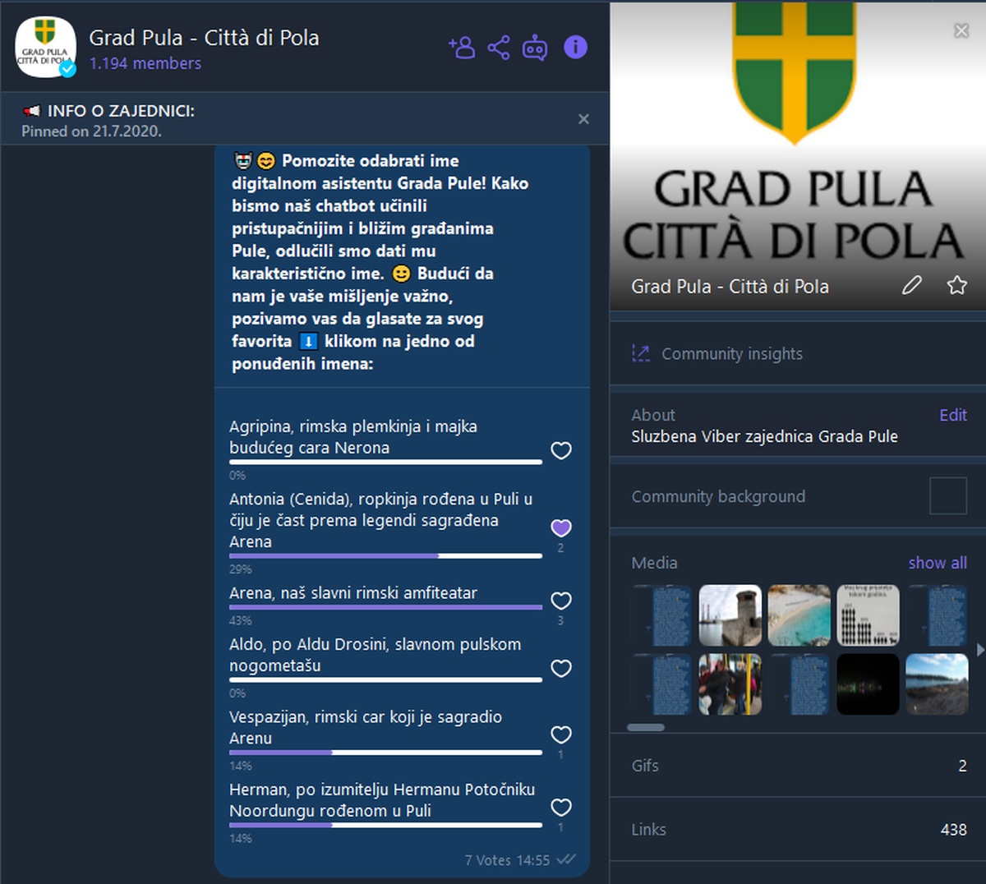
Task: Click the Agripina poll result bar
Action: (385, 463)
